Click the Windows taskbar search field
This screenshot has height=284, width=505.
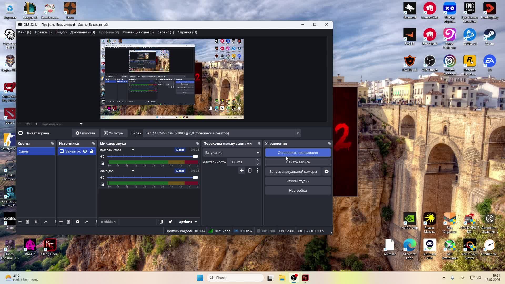(x=235, y=278)
